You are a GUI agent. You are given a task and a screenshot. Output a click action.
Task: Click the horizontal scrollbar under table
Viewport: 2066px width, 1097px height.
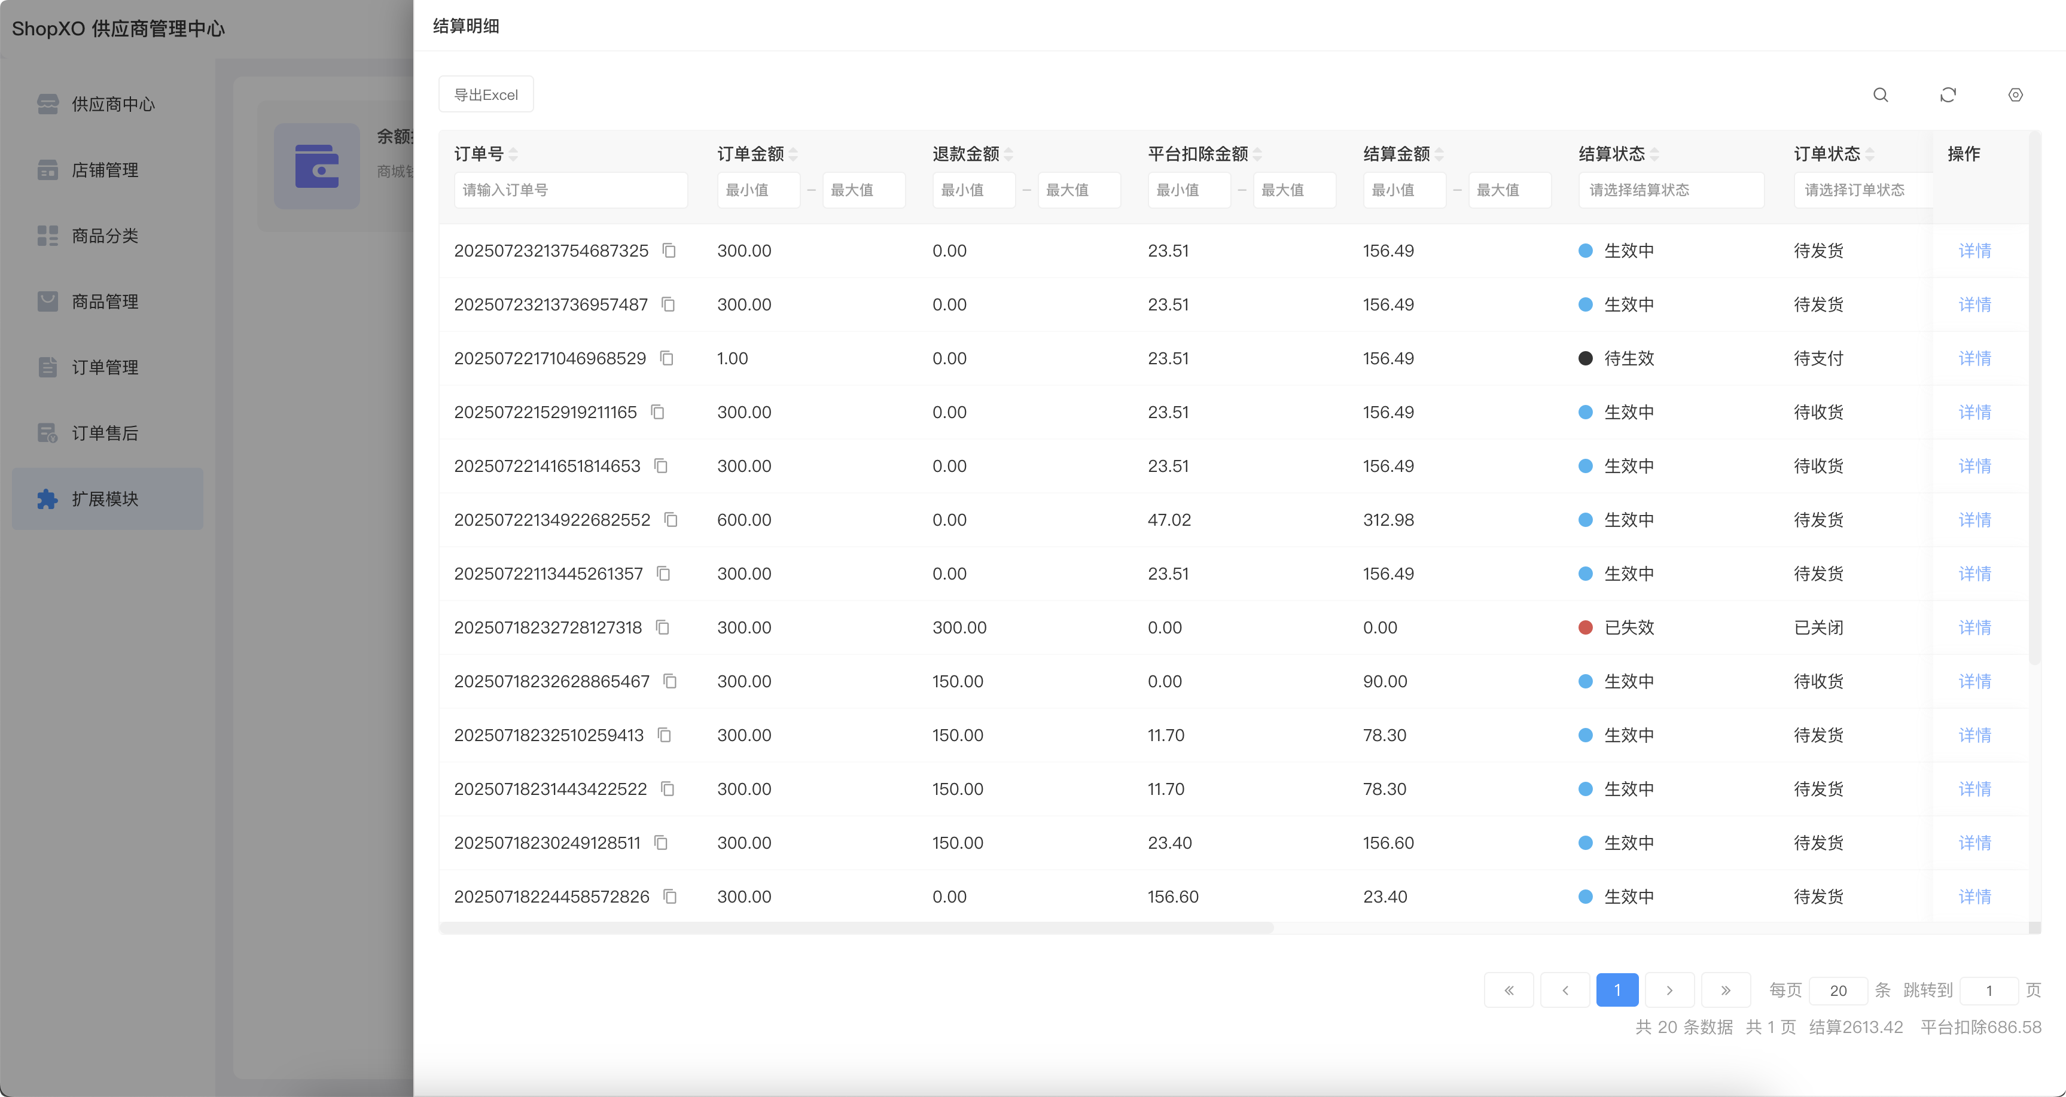pos(857,927)
